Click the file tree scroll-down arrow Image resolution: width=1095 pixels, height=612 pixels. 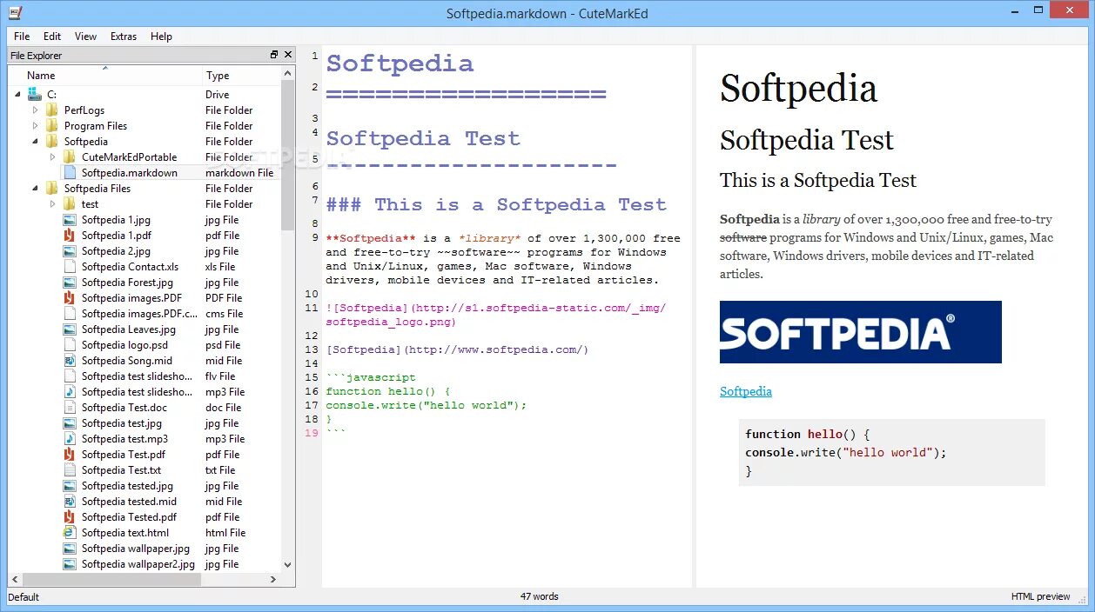point(288,565)
